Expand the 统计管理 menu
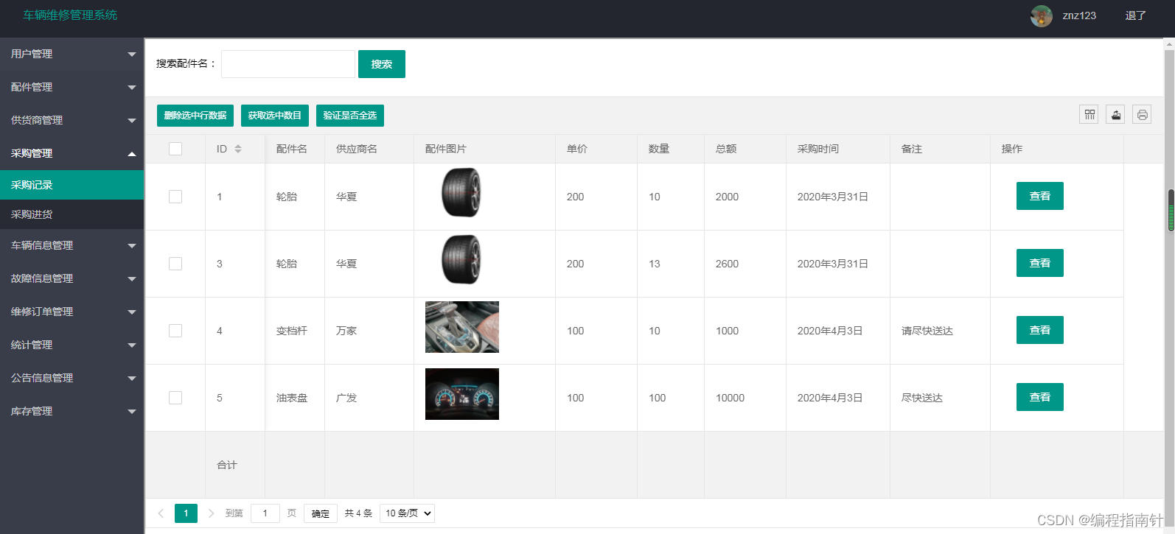 pyautogui.click(x=72, y=345)
